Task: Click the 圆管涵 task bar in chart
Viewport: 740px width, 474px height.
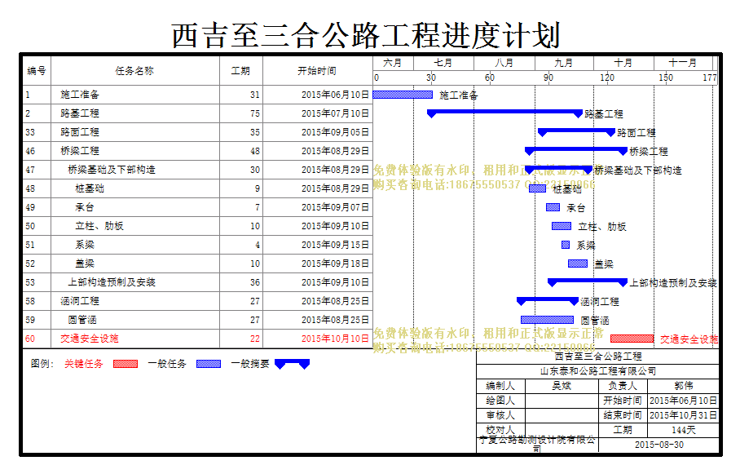Action: pyautogui.click(x=547, y=320)
